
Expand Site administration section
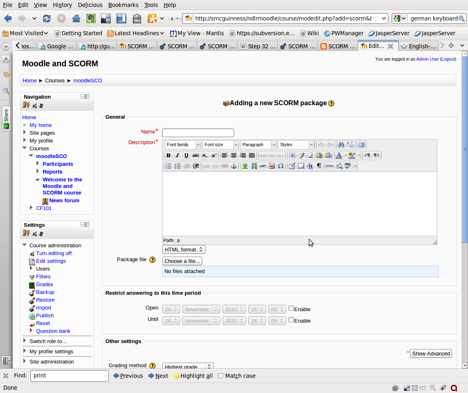25,361
